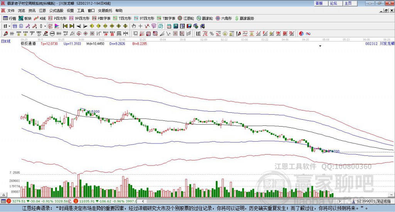Open the 交易委托 menu
This screenshot has width=395, height=212.
coord(105,10)
